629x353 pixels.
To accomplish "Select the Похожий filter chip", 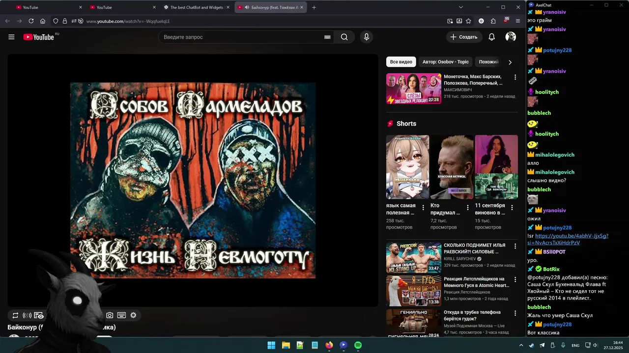I will (488, 62).
